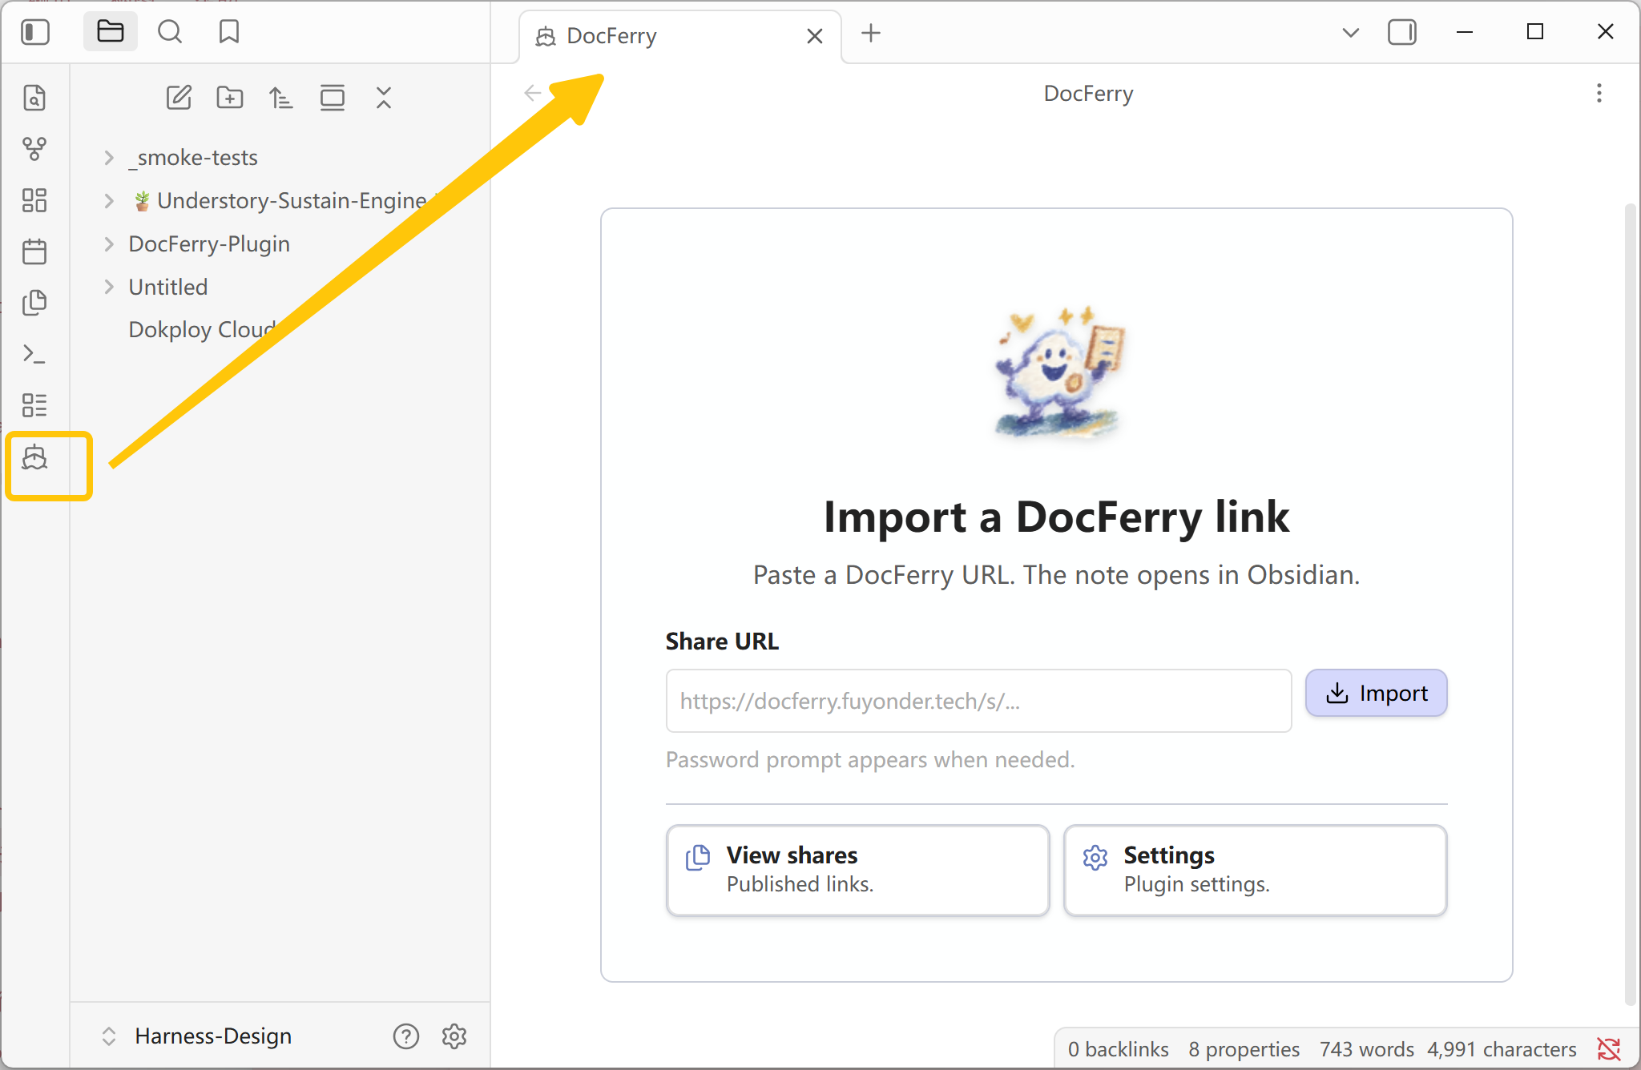Screen dimensions: 1641x1070
Task: Create a new note
Action: point(179,98)
